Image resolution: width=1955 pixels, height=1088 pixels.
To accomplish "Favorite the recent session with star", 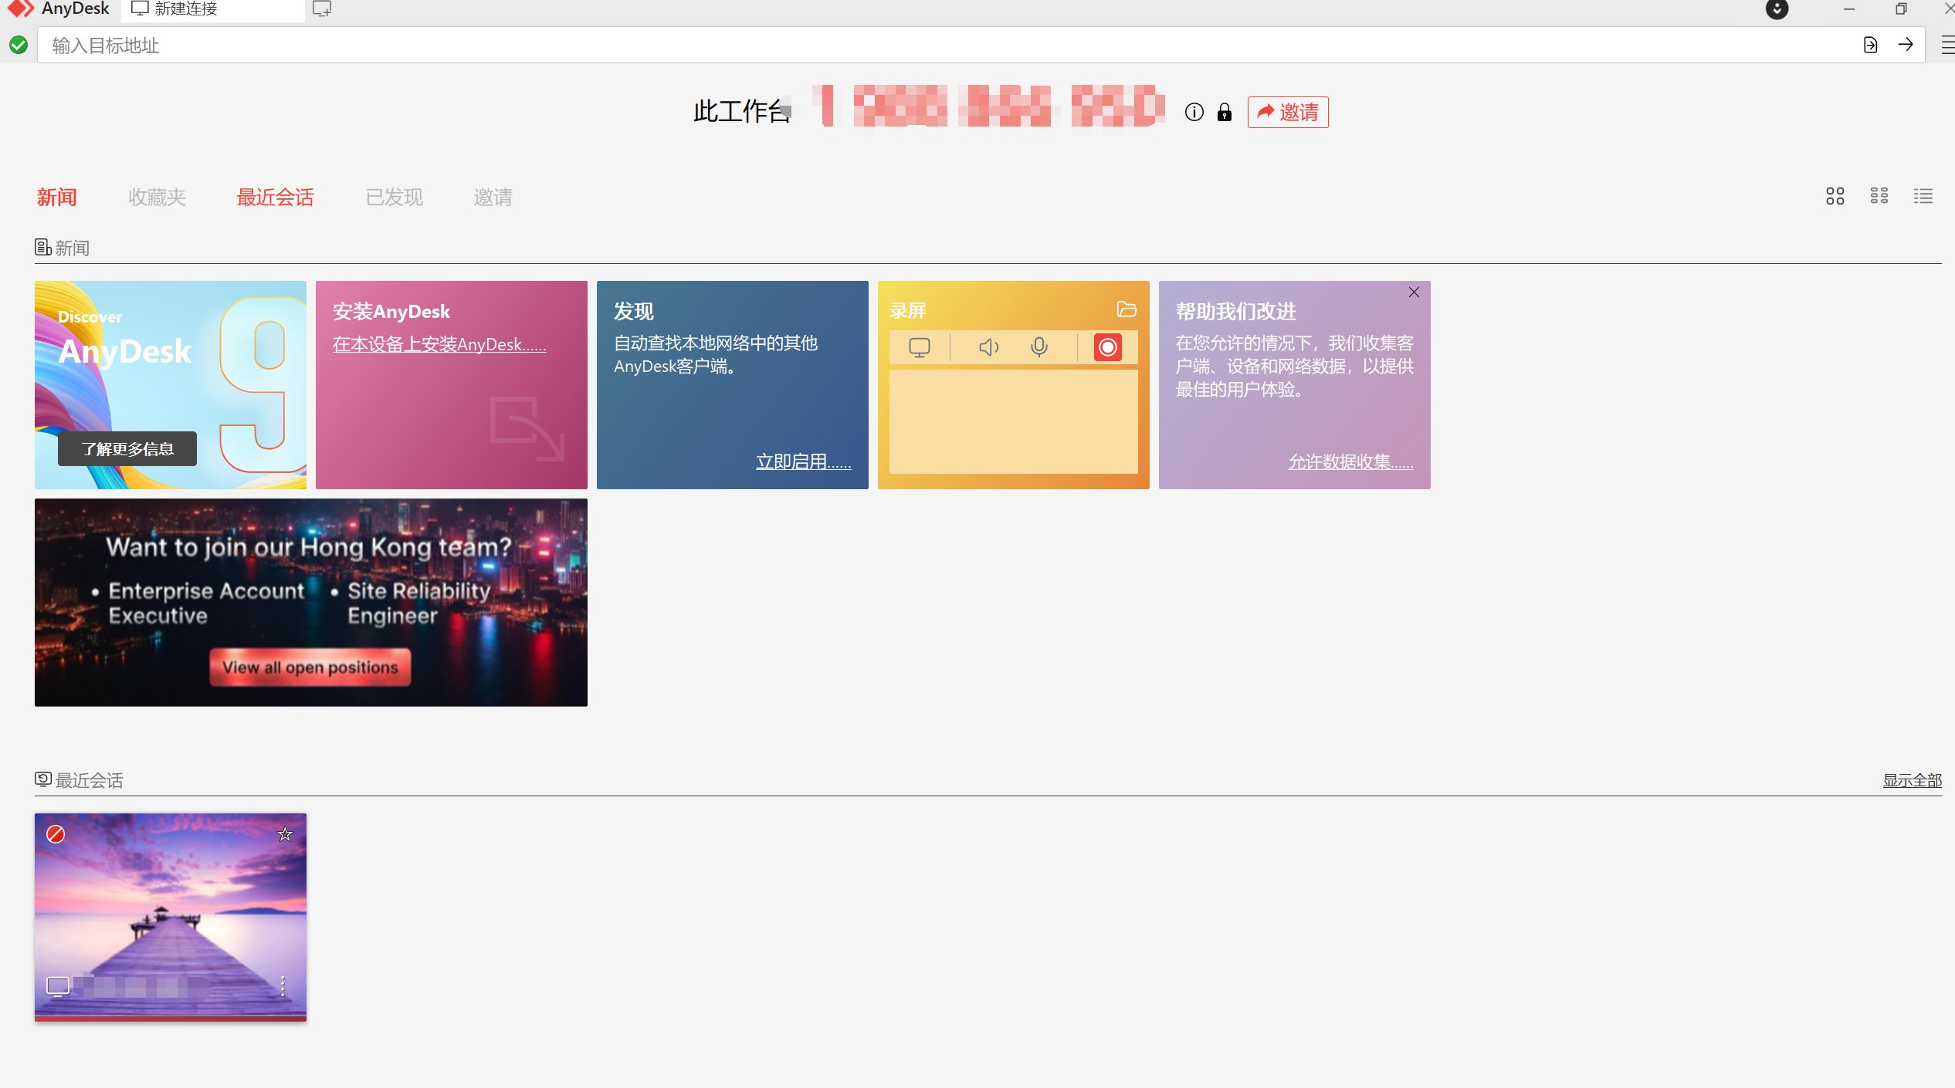I will [285, 834].
